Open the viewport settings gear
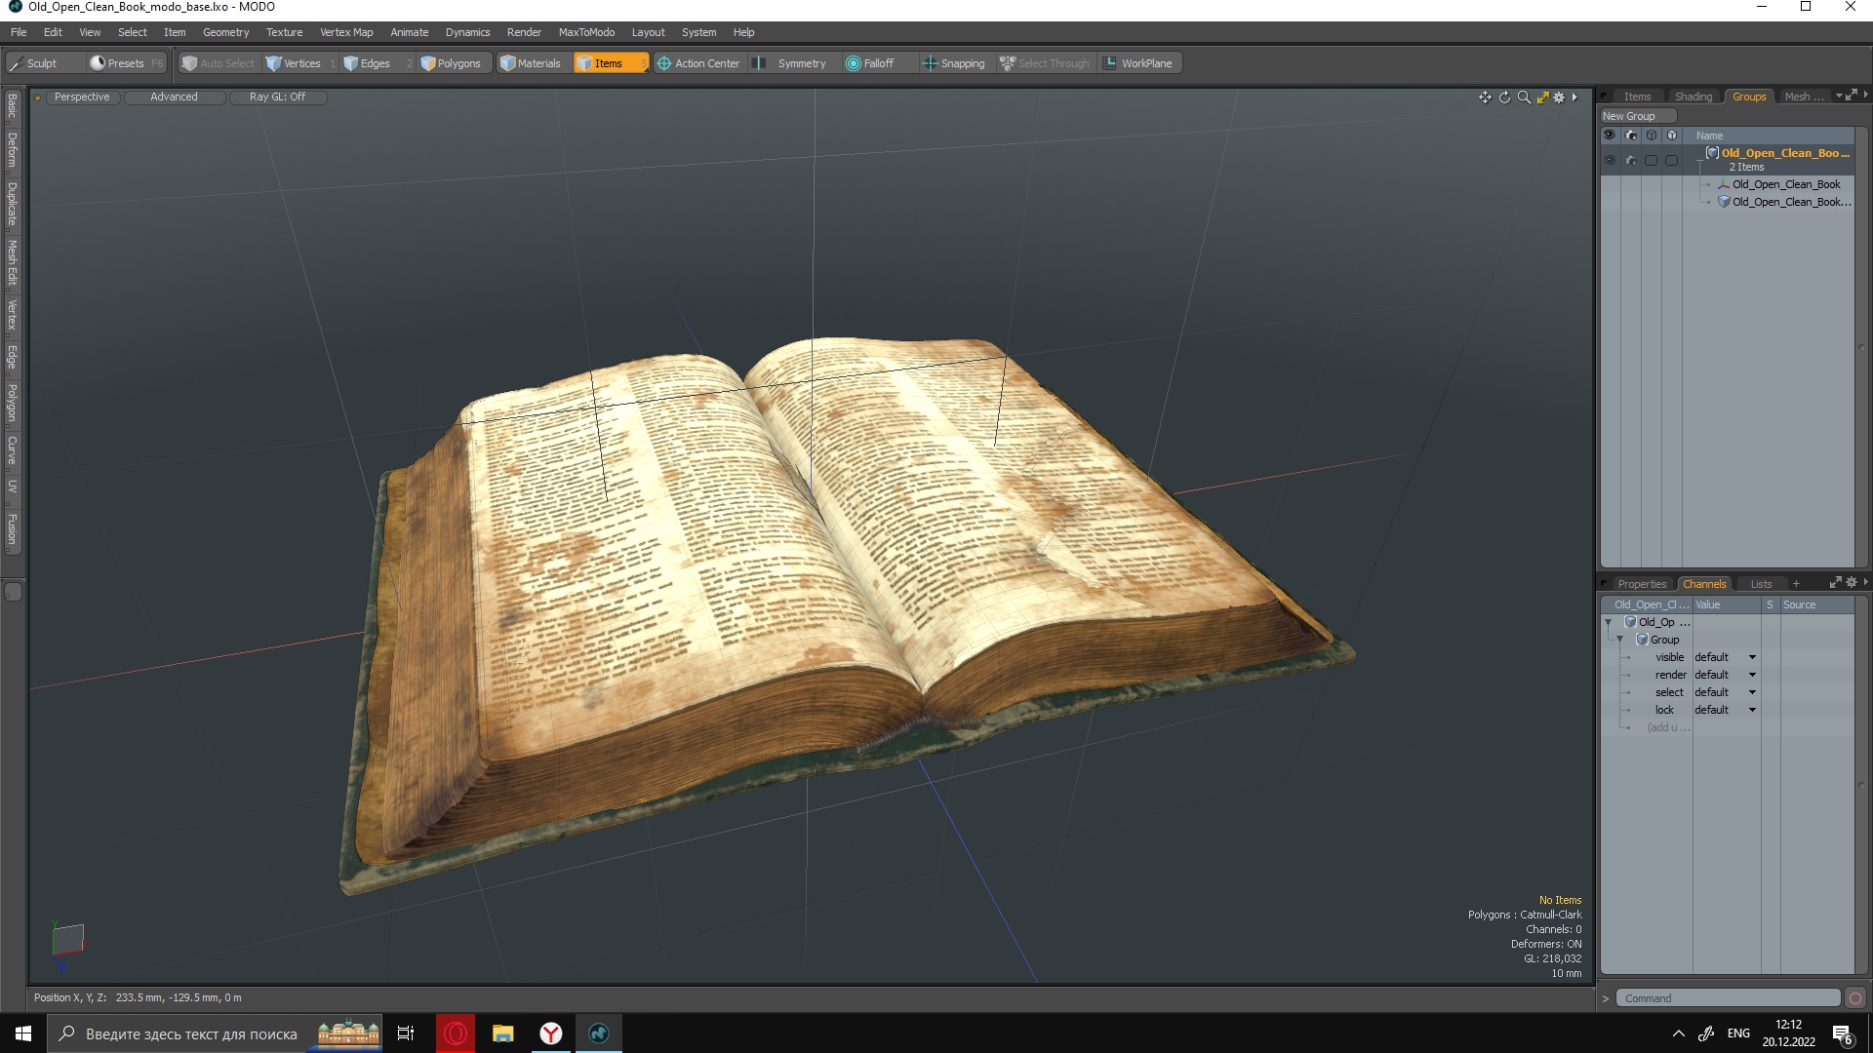 click(x=1559, y=97)
